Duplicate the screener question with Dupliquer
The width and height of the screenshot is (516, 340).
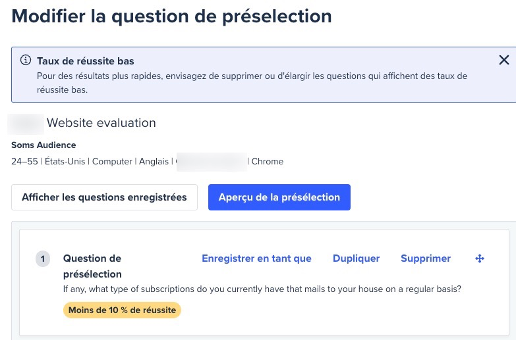356,258
